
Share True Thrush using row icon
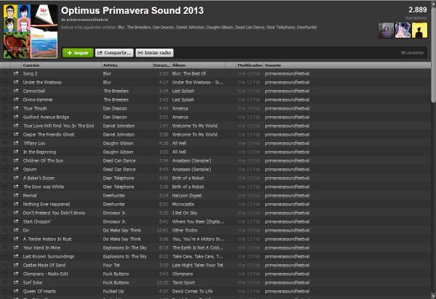point(16,108)
